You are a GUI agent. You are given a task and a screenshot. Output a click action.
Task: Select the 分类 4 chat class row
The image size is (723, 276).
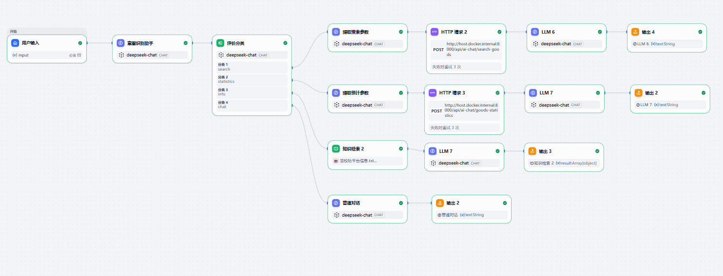pyautogui.click(x=252, y=105)
